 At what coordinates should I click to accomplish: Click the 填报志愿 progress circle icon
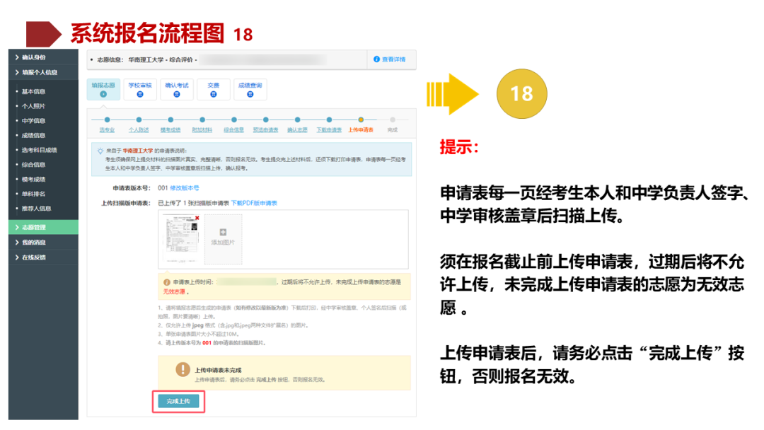point(103,93)
